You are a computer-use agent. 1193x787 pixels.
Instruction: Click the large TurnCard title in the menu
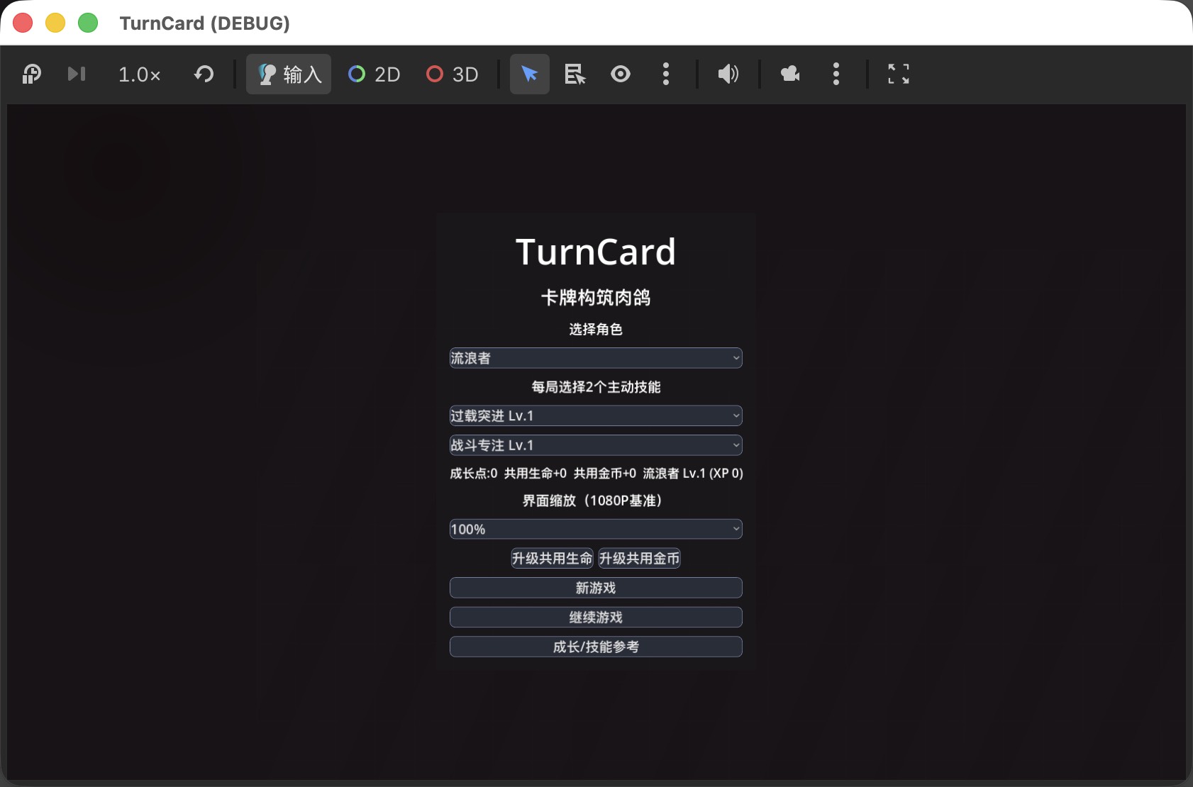[x=596, y=252]
